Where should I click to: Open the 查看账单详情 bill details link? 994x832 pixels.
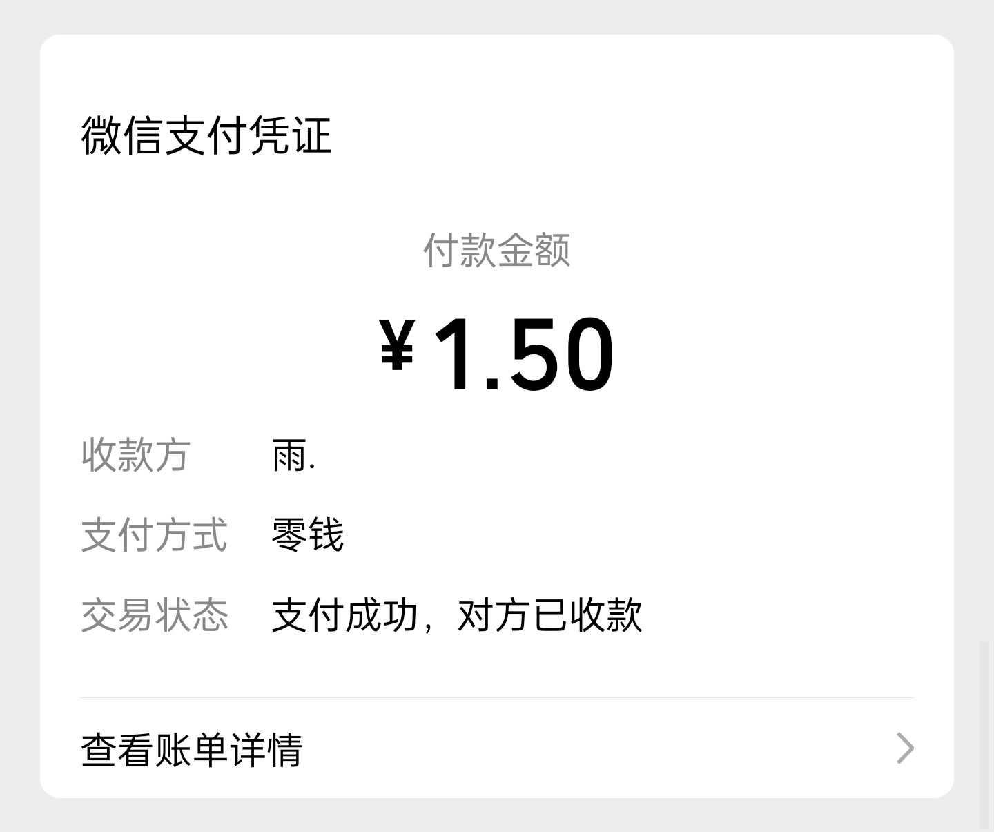point(192,749)
